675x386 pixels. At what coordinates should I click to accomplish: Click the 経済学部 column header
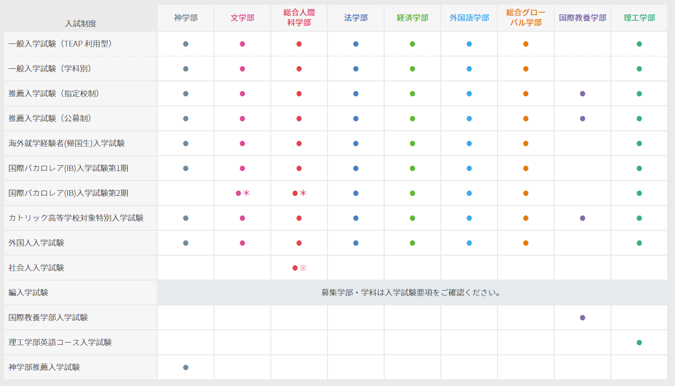(x=412, y=17)
